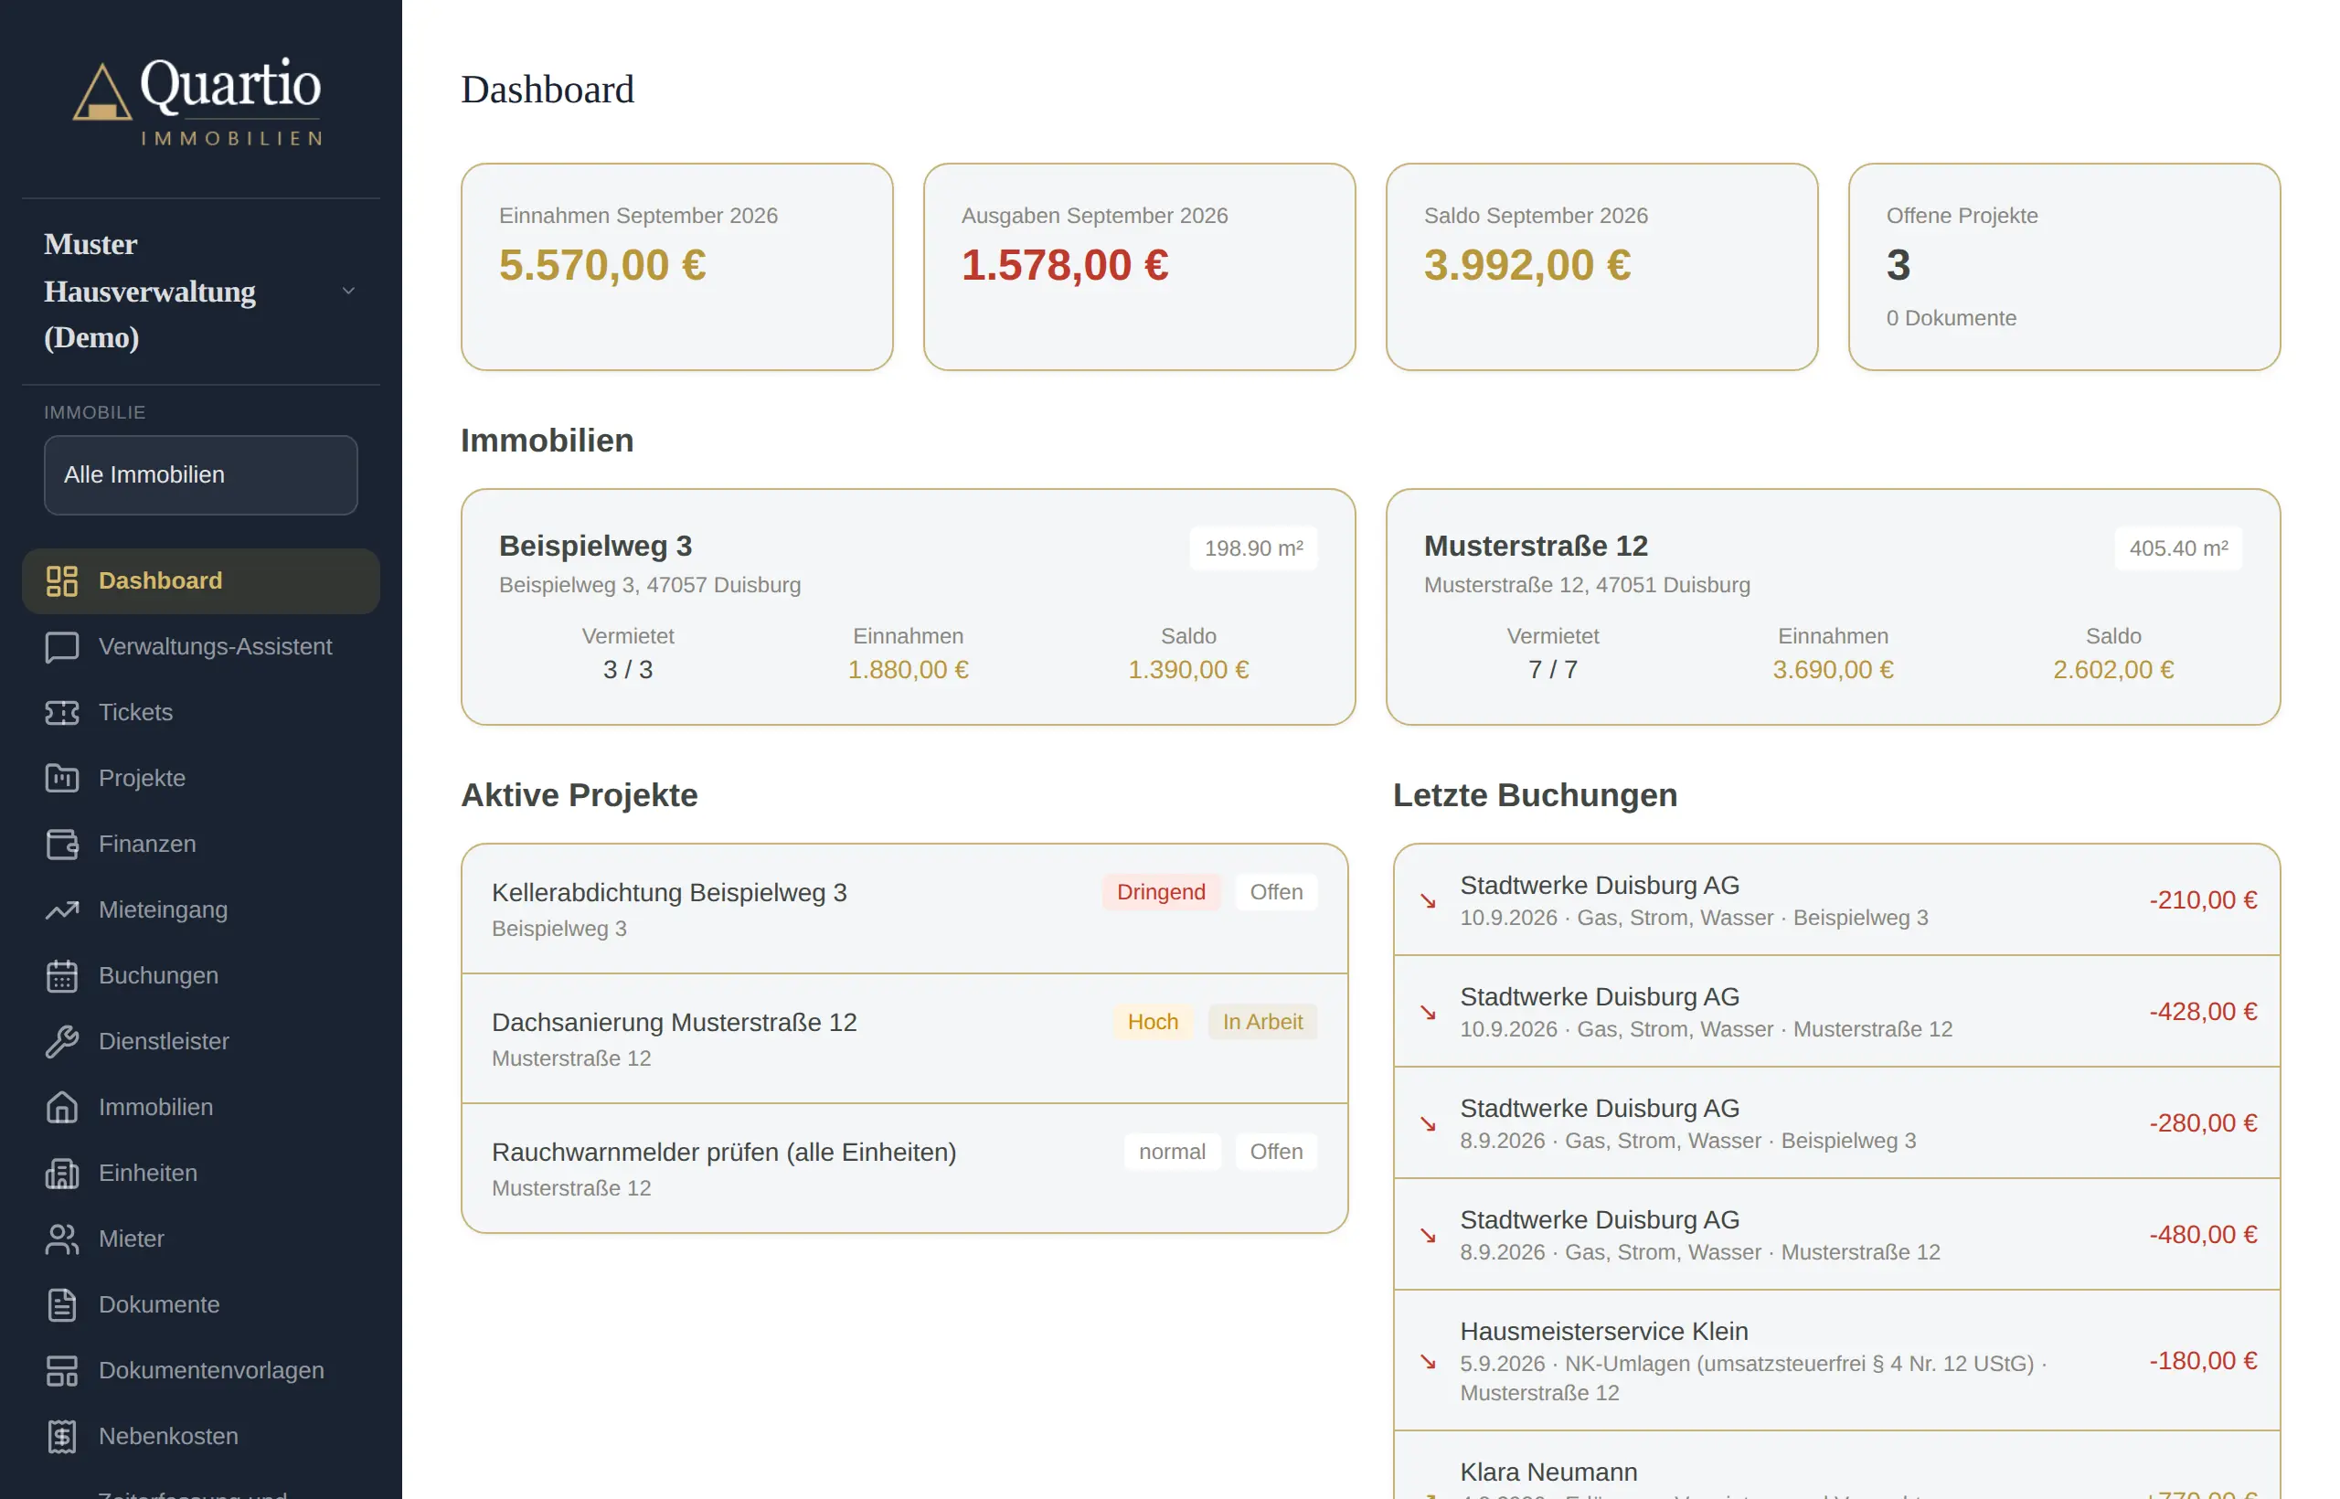Screen dimensions: 2340x1499
Task: Click the 198.90 m² area badge
Action: (1254, 549)
